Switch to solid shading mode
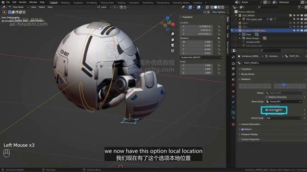Viewport: 307px width, 172px height. [215, 7]
